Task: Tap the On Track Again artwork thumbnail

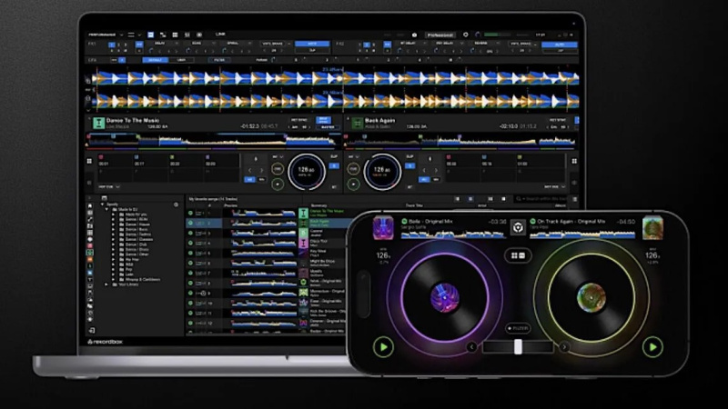Action: click(x=652, y=227)
